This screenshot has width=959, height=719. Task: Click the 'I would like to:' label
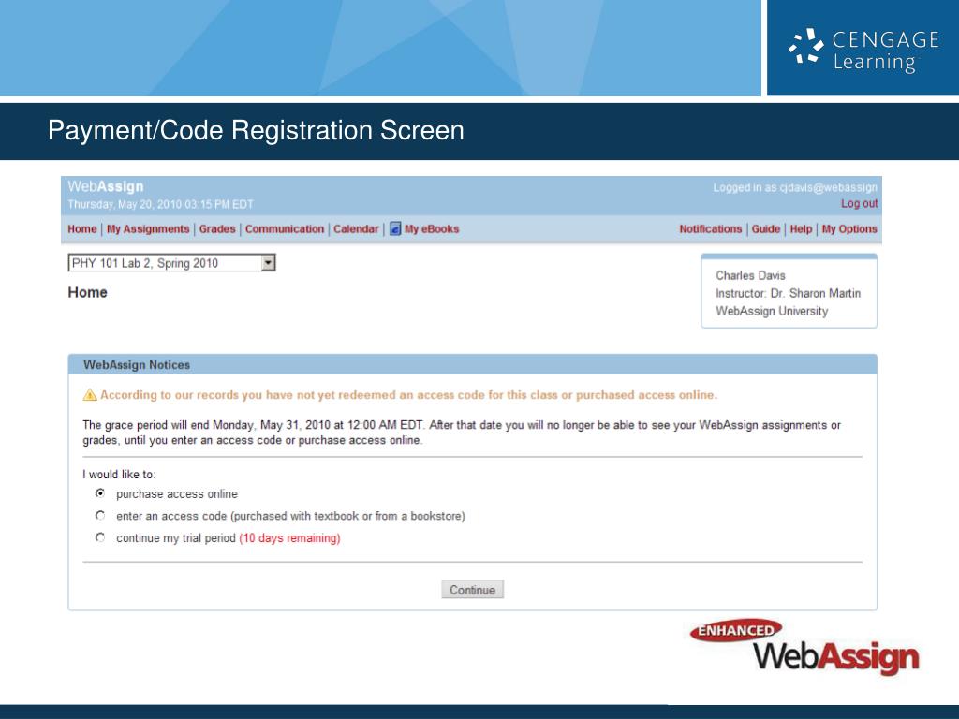(119, 475)
